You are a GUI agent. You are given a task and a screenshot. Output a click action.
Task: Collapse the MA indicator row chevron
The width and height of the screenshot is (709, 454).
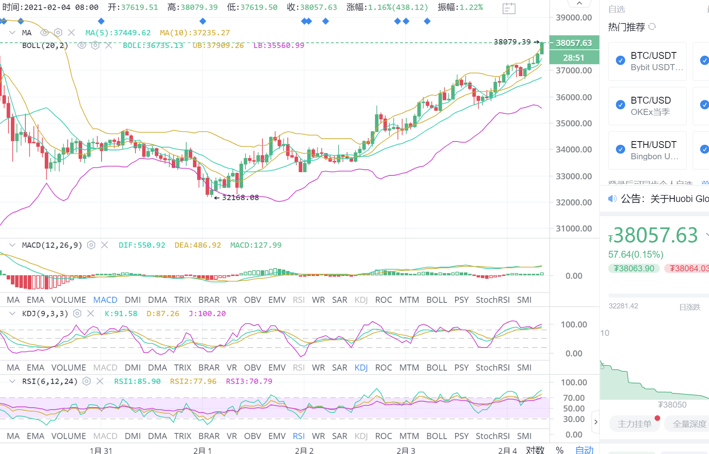(11, 32)
